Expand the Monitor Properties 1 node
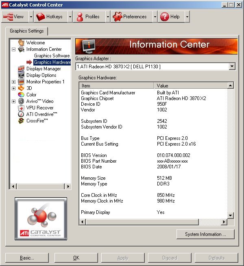 pyautogui.click(x=13, y=82)
